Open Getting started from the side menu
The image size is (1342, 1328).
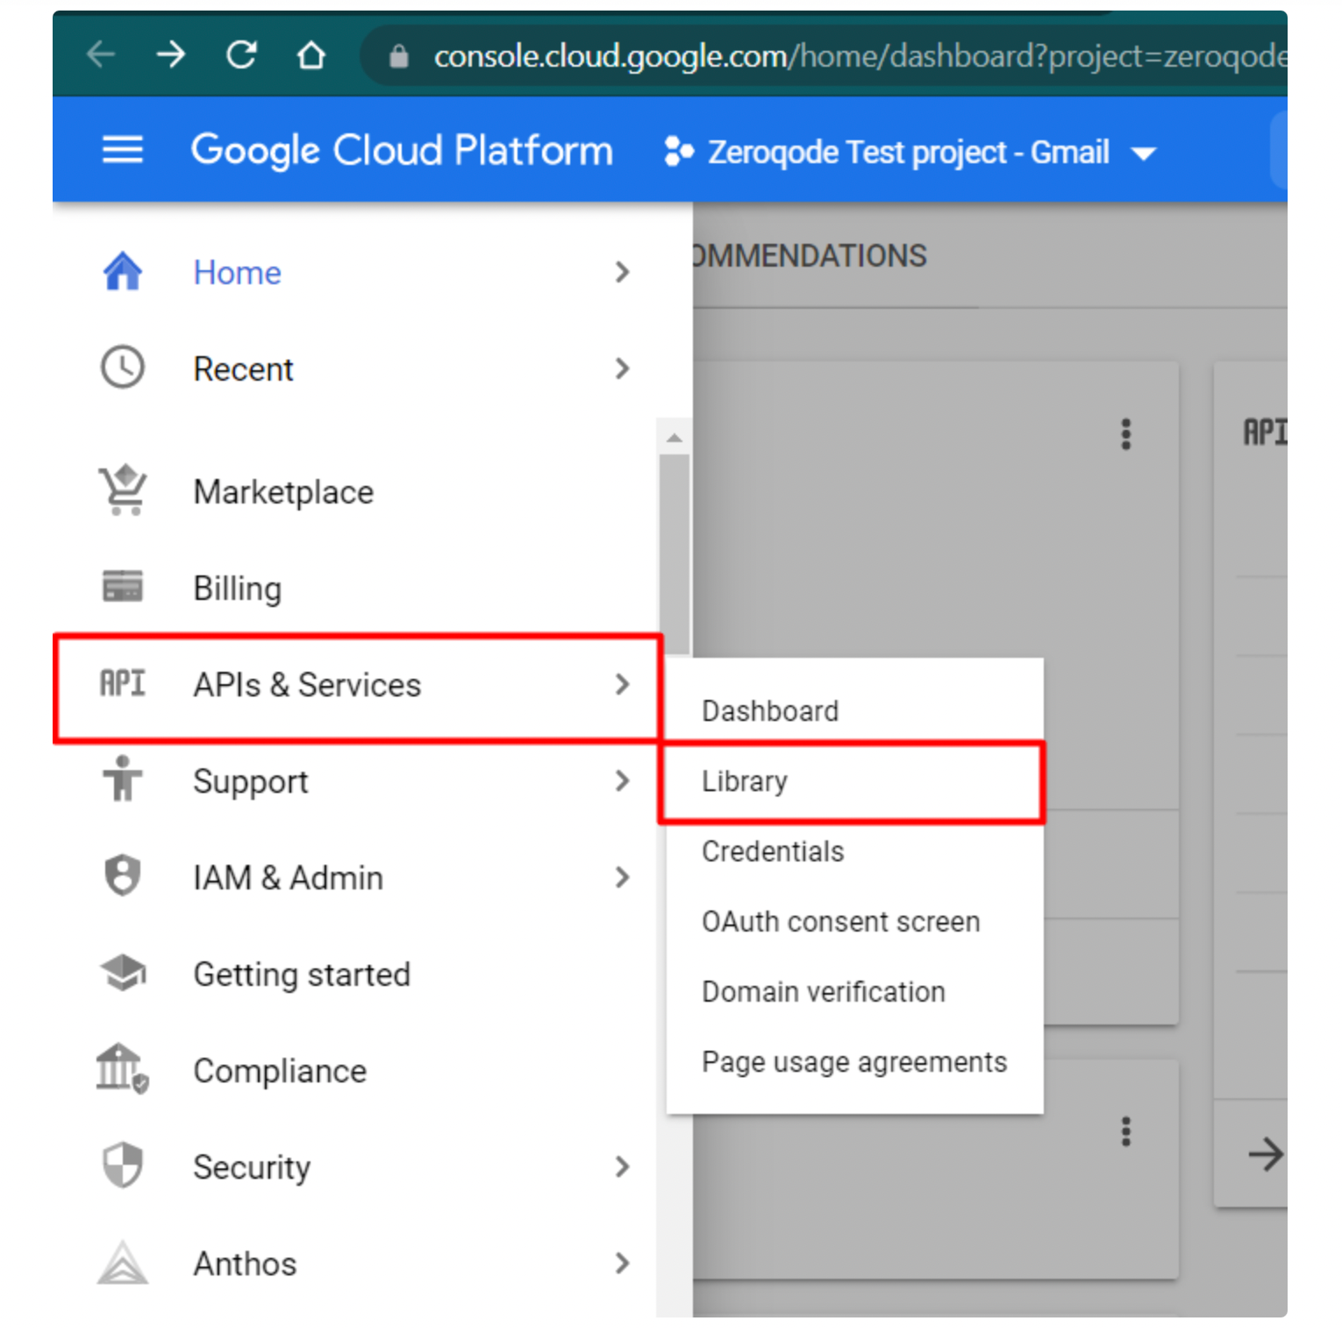pyautogui.click(x=302, y=975)
